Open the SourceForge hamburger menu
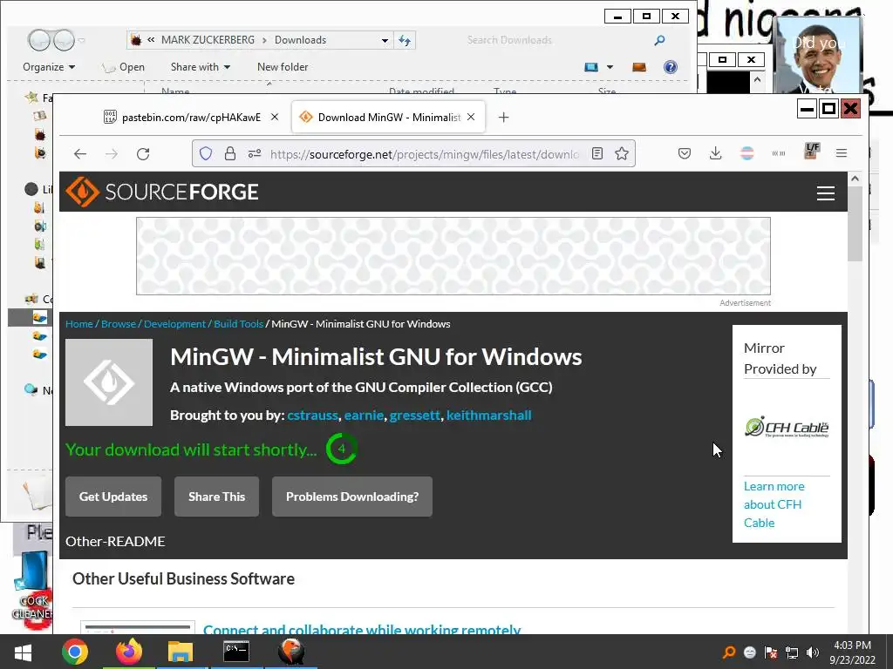Screen dimensions: 893x669 [826, 193]
